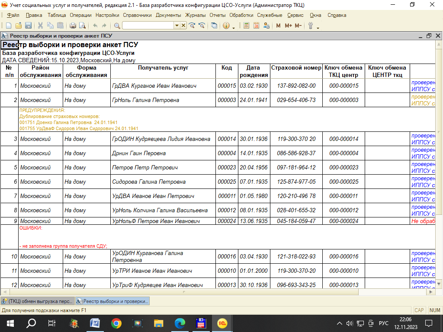Image resolution: width=443 pixels, height=332 pixels.
Task: Click the wrench tools icon
Action: click(x=310, y=26)
